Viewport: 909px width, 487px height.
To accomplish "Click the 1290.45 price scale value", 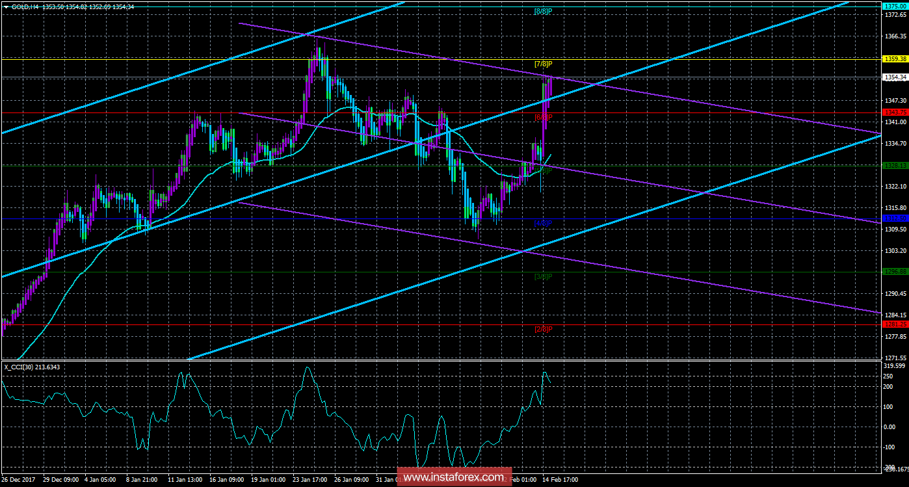I will (x=895, y=294).
